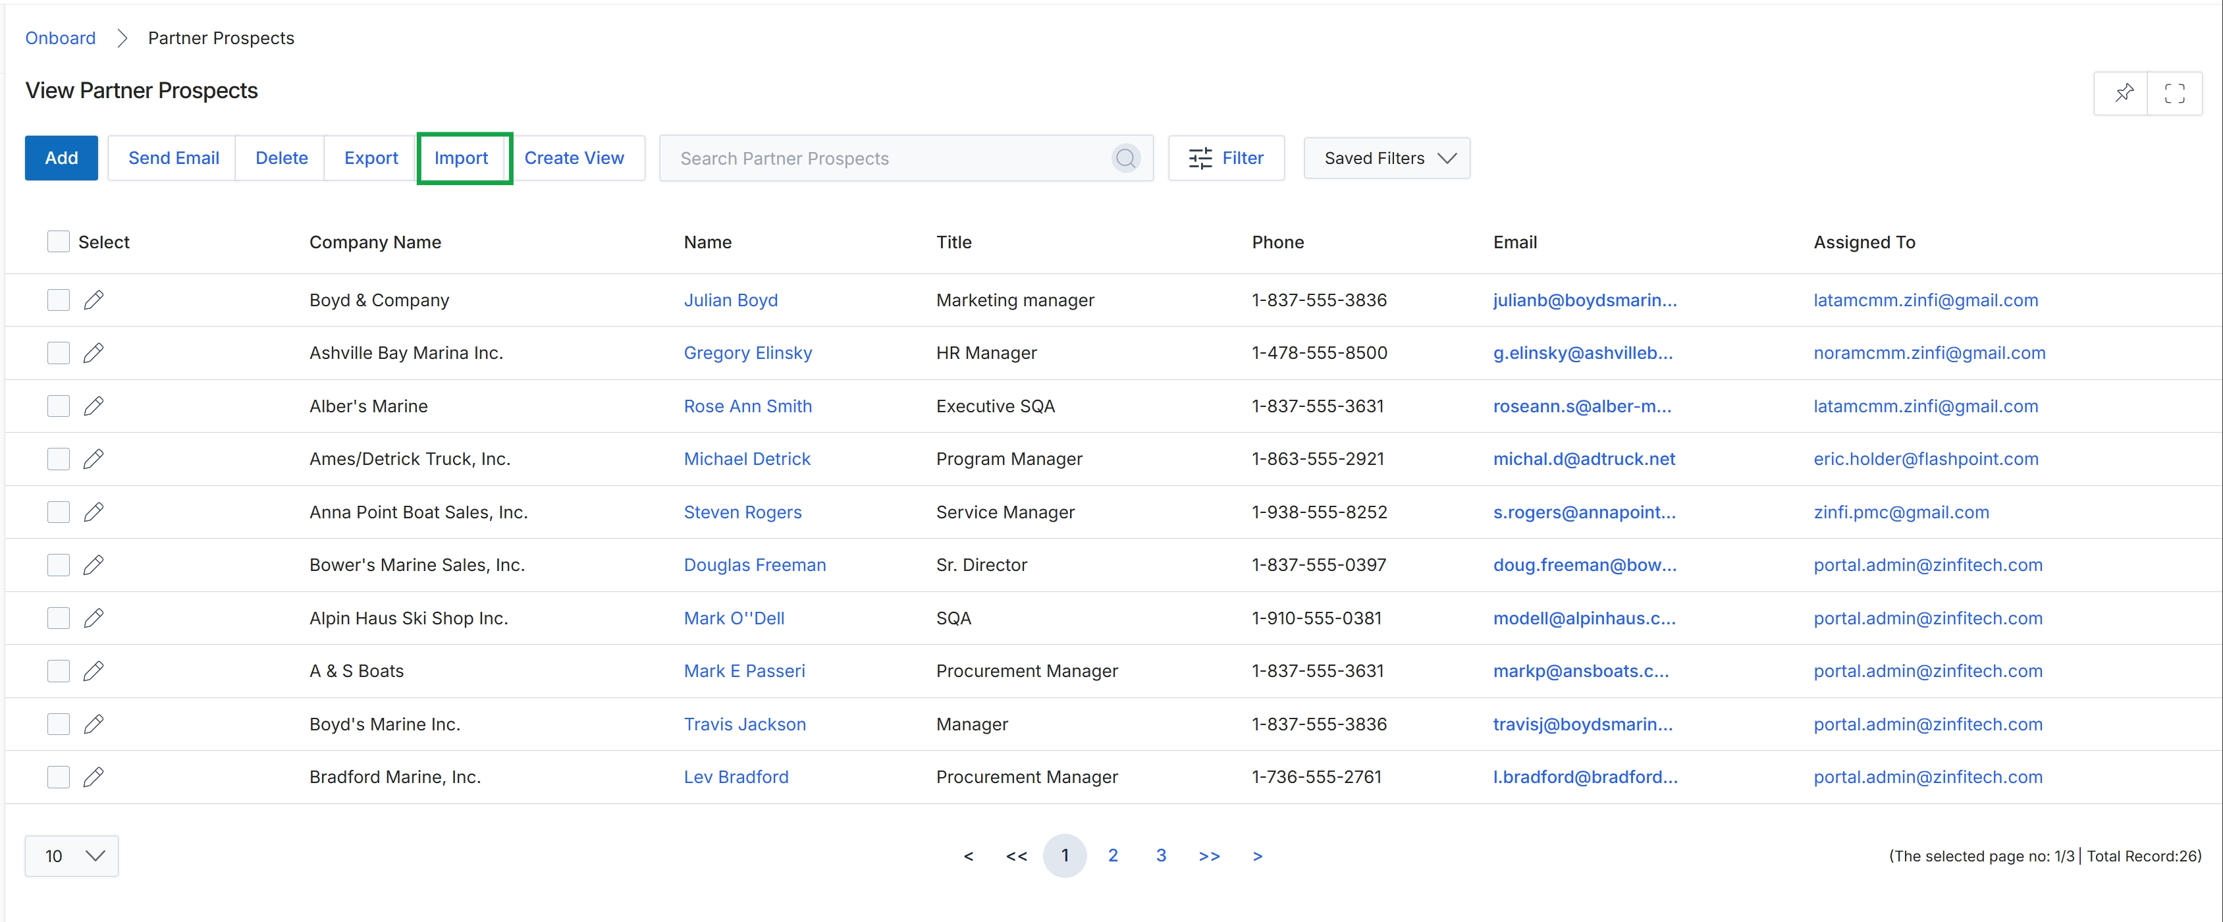Viewport: 2223px width, 922px height.
Task: Select Bower's Marine Sales checkbox
Action: point(58,564)
